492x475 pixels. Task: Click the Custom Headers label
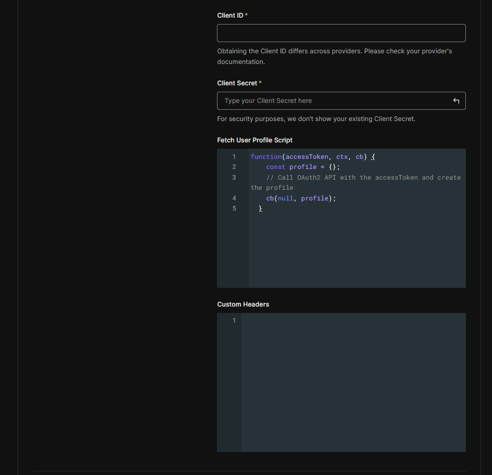click(x=243, y=304)
